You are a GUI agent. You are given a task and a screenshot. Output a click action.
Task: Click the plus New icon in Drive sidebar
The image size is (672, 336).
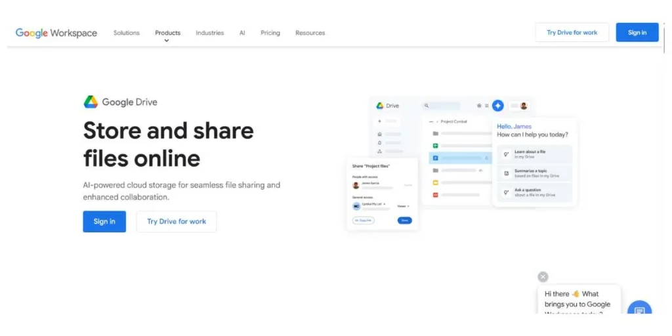pyautogui.click(x=379, y=121)
